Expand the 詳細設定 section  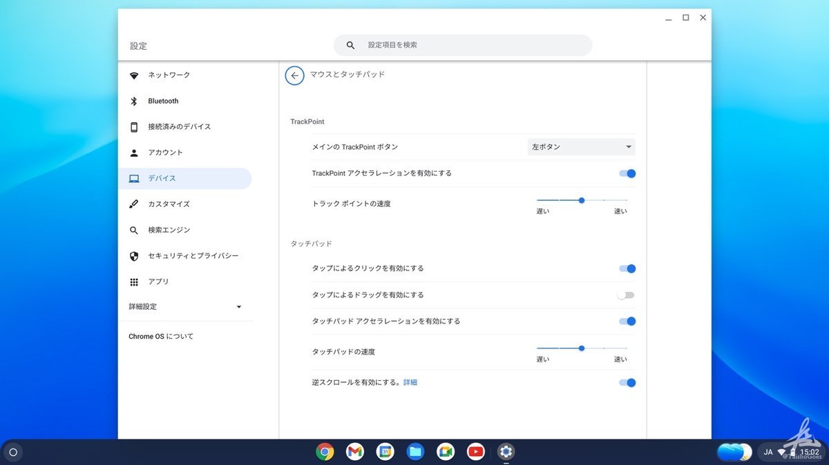pyautogui.click(x=185, y=307)
